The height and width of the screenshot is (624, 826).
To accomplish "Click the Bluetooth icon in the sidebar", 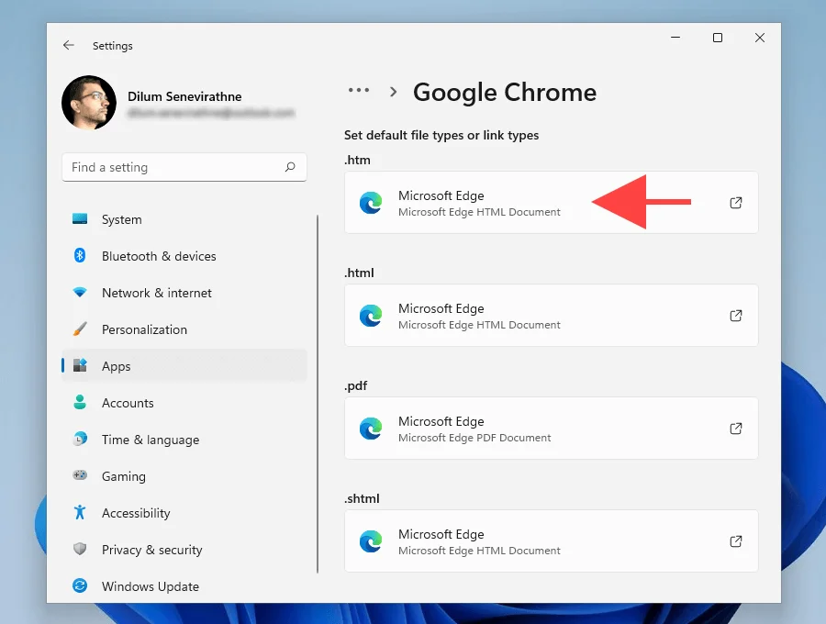I will tap(80, 255).
